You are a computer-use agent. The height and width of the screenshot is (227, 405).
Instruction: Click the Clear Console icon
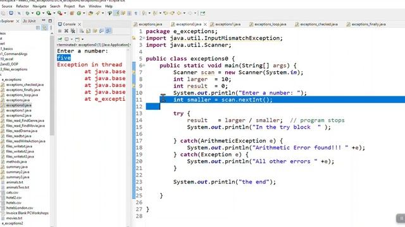[x=82, y=31]
